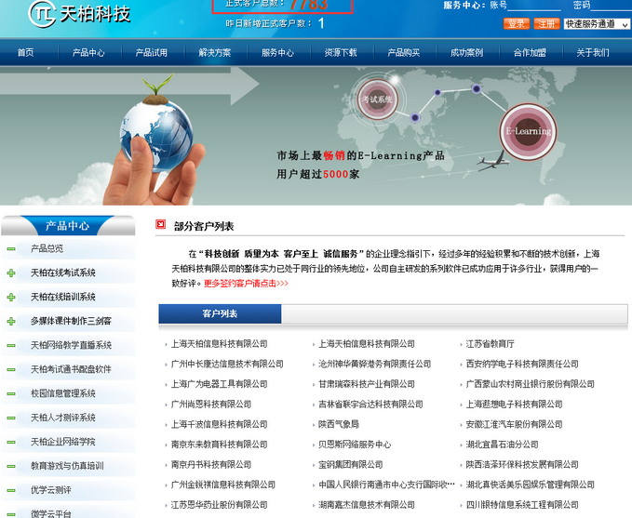Open 天柏在线培训系统 sidebar link

63,298
